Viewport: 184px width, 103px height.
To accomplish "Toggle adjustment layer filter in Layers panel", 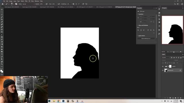I will tap(174, 58).
